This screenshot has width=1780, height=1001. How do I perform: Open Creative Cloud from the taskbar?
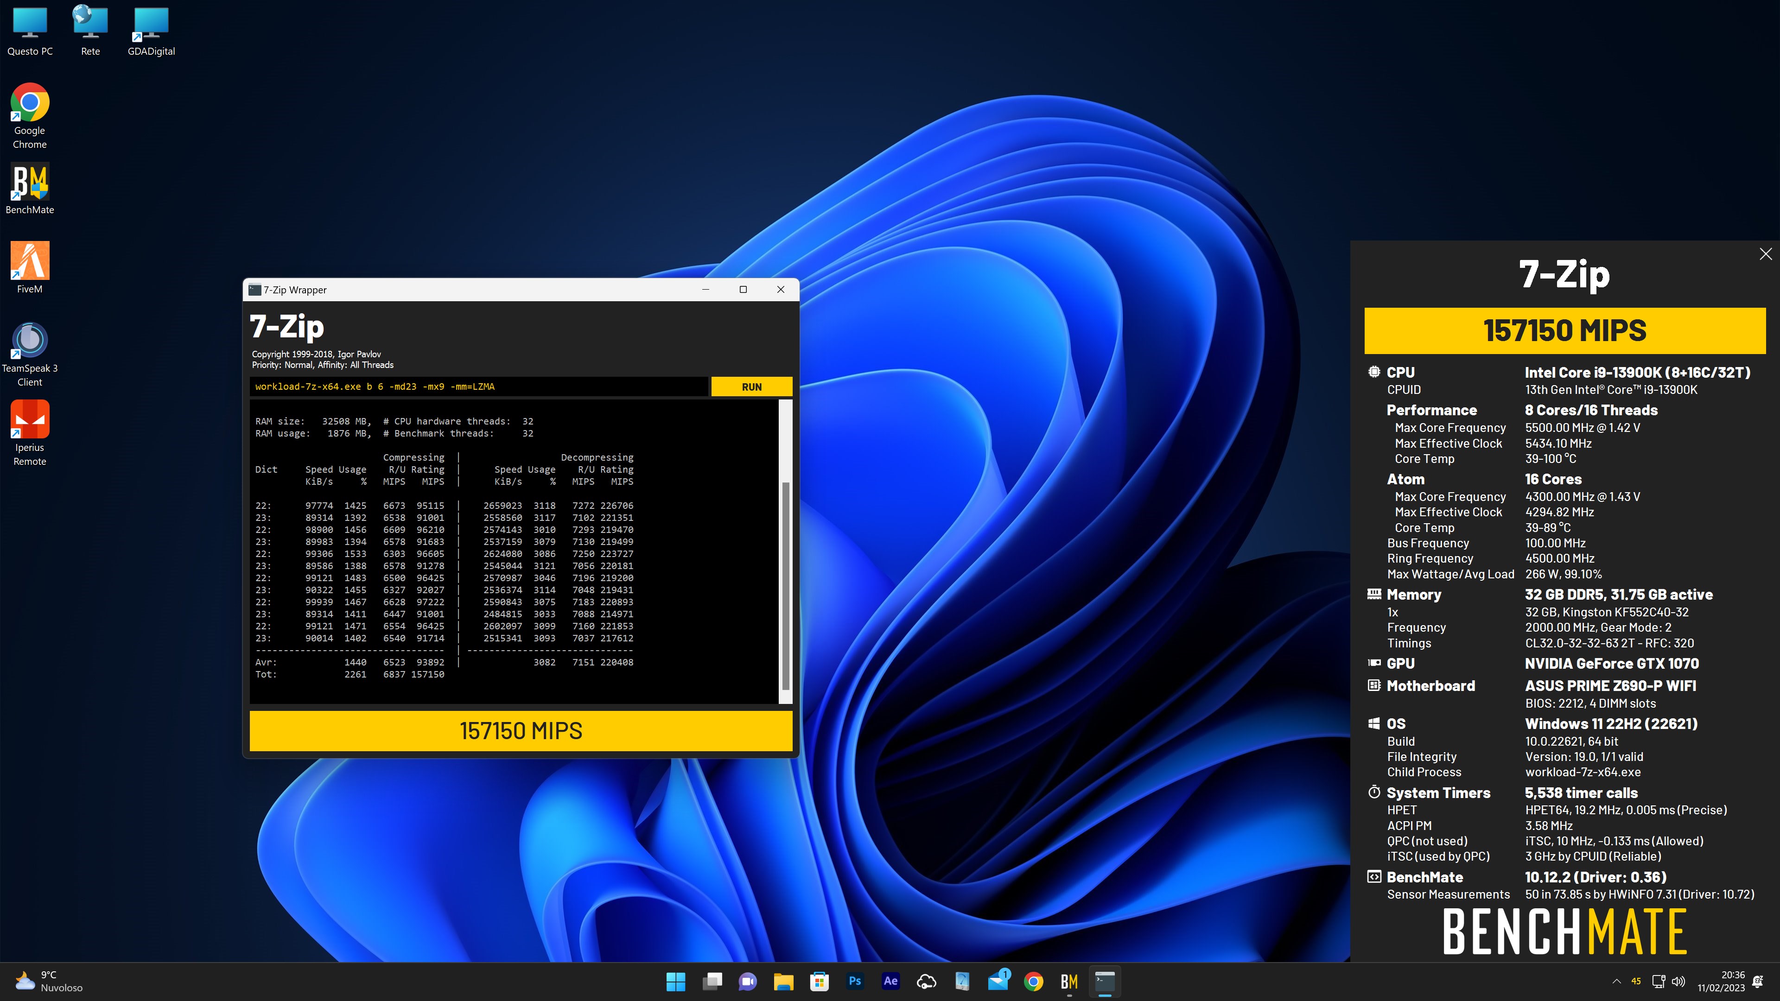[926, 981]
